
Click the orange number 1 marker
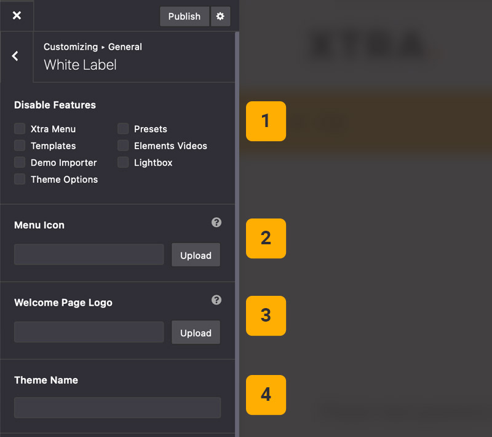[266, 121]
